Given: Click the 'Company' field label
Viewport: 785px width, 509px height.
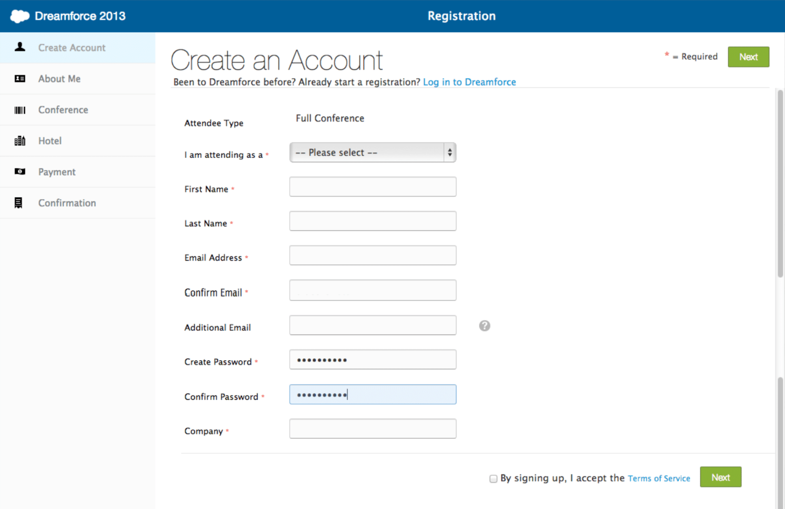Looking at the screenshot, I should tap(203, 431).
